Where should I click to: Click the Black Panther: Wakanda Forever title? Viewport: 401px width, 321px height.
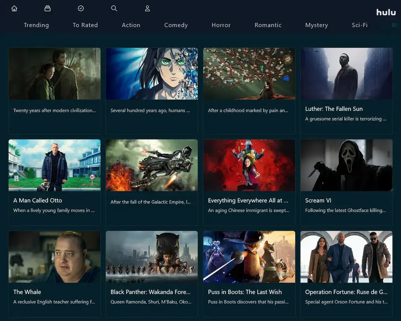pyautogui.click(x=150, y=292)
